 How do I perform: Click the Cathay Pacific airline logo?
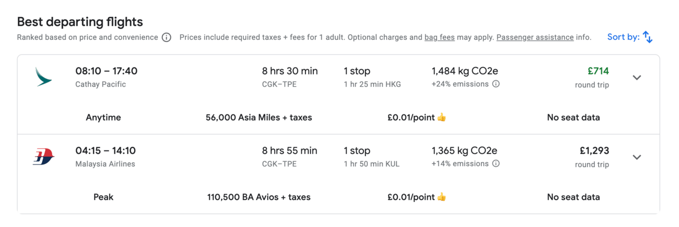click(x=43, y=77)
